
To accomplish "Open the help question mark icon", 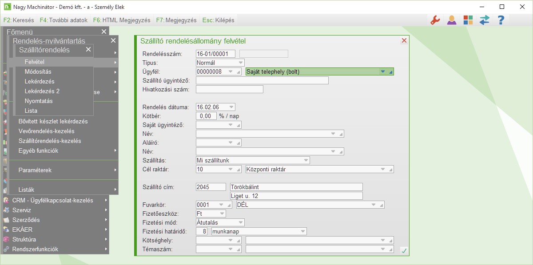I will coord(501,20).
